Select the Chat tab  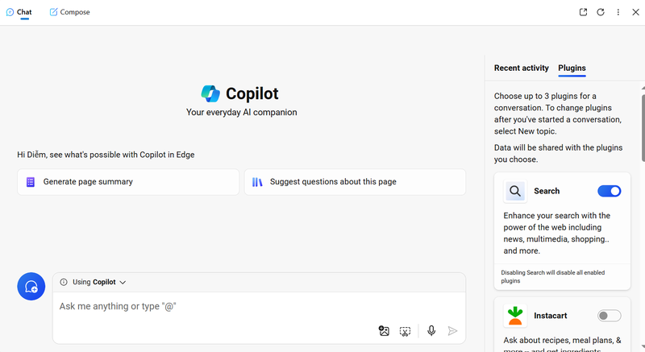(19, 12)
